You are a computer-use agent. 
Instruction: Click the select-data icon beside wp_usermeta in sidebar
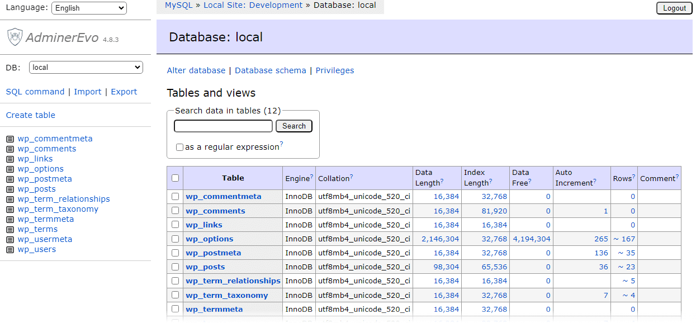click(10, 240)
